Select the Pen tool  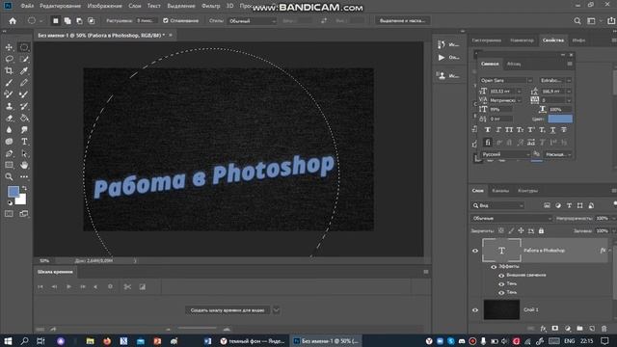[9, 153]
